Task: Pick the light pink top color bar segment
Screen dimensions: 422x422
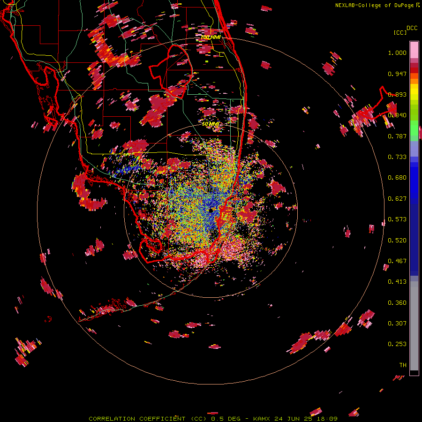Action: (x=414, y=50)
